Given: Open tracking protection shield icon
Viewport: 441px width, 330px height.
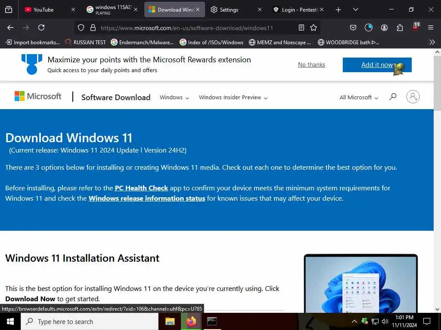Looking at the screenshot, I should coord(81,27).
